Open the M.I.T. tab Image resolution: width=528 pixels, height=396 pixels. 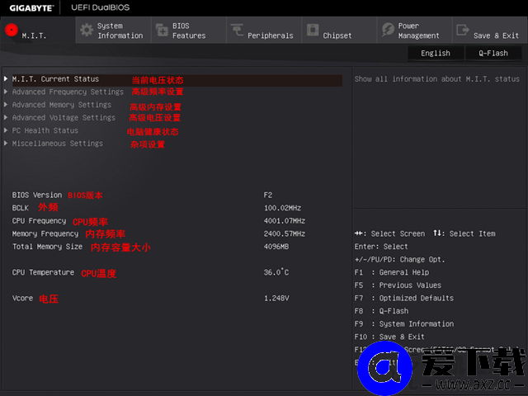(38, 30)
